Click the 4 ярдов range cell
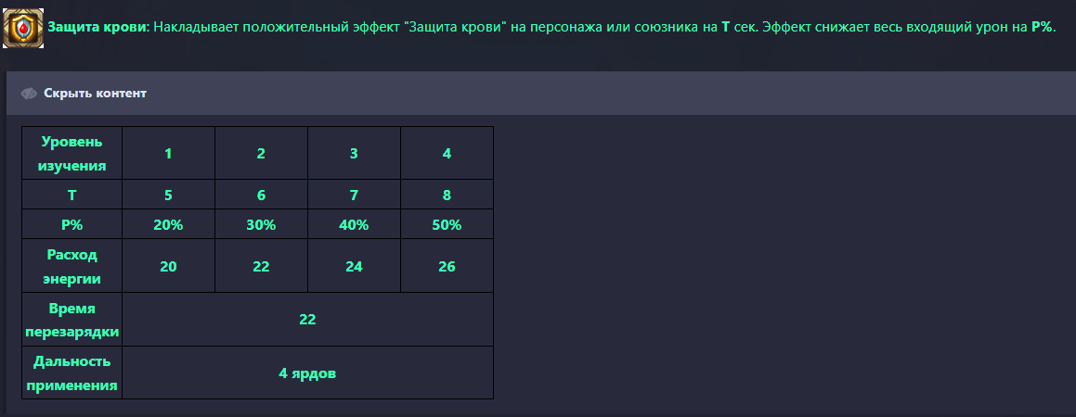Viewport: 1076px width, 417px height. tap(307, 373)
